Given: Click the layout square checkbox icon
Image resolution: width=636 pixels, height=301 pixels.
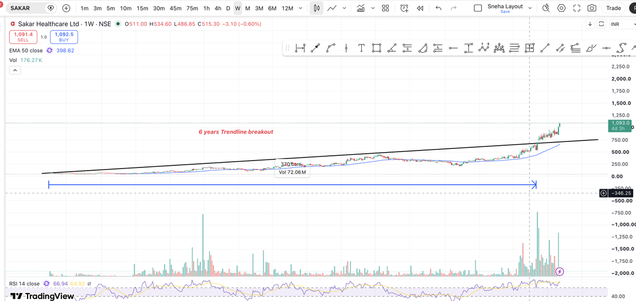Looking at the screenshot, I should [x=478, y=8].
